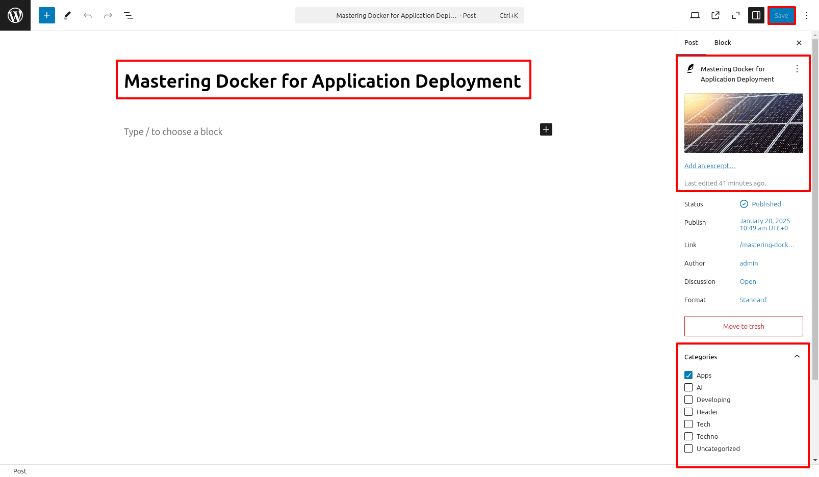Click the black add block button in content
819x477 pixels.
tap(546, 129)
